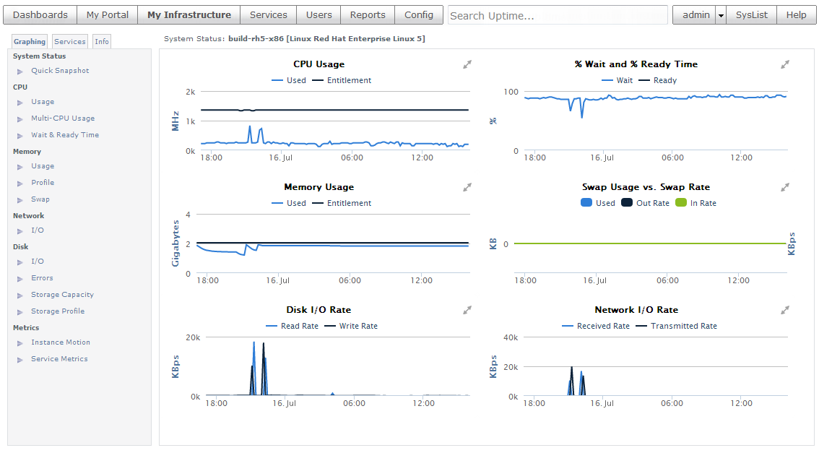
Task: Expand the Swap Usage vs. Swap Rate chart
Action: [784, 188]
